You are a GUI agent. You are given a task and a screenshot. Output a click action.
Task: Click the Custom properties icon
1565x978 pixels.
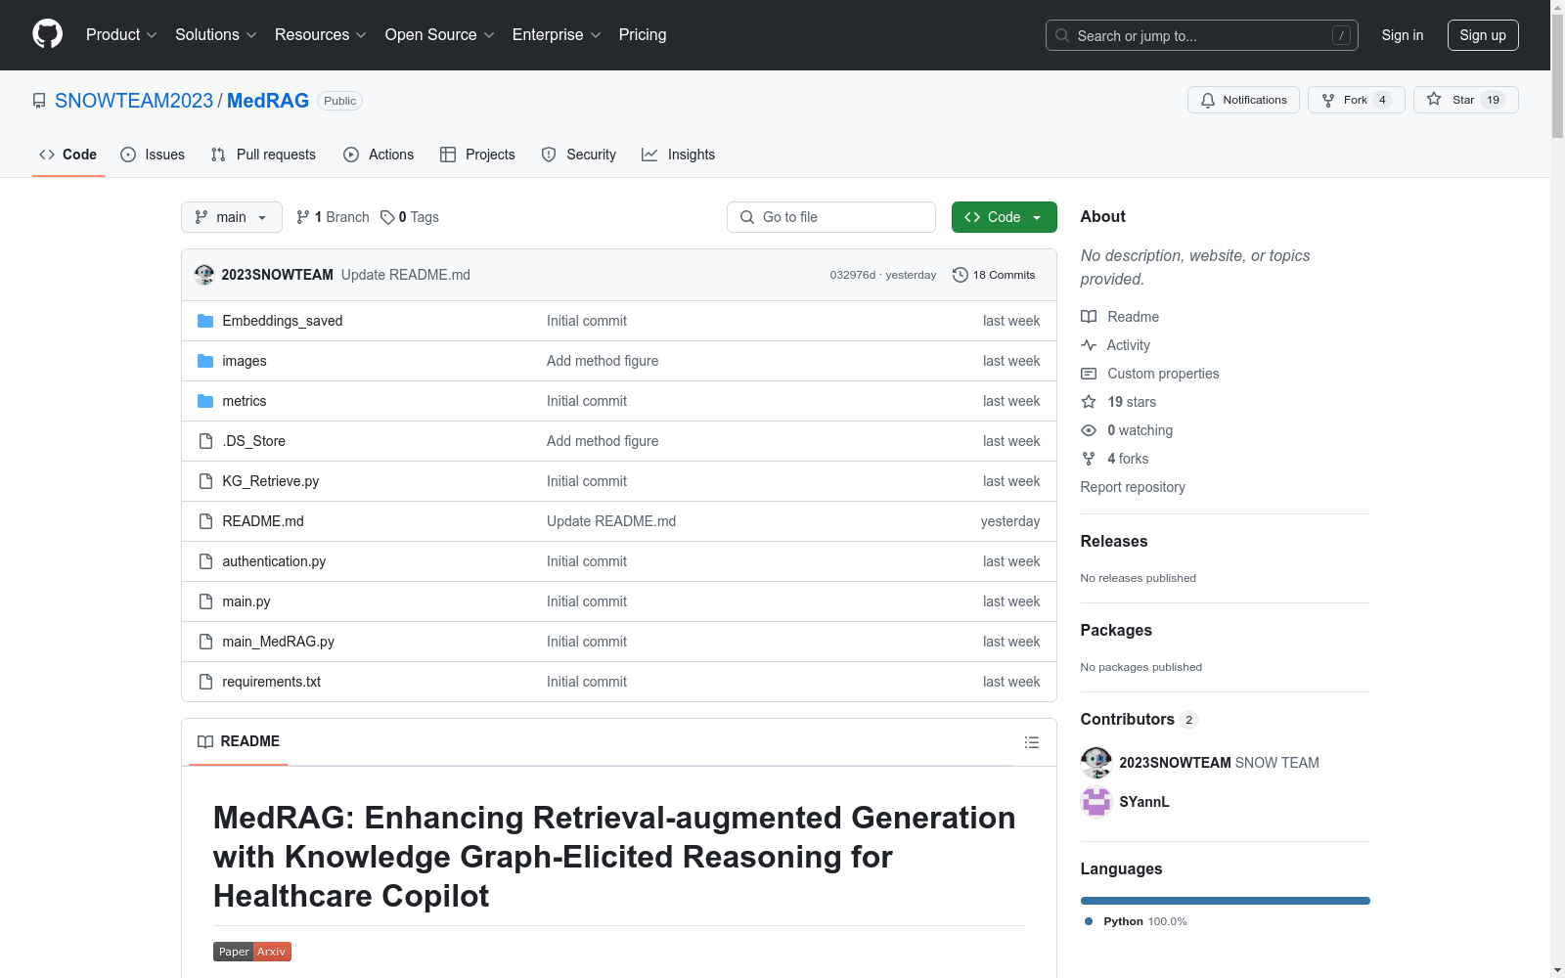(1089, 374)
